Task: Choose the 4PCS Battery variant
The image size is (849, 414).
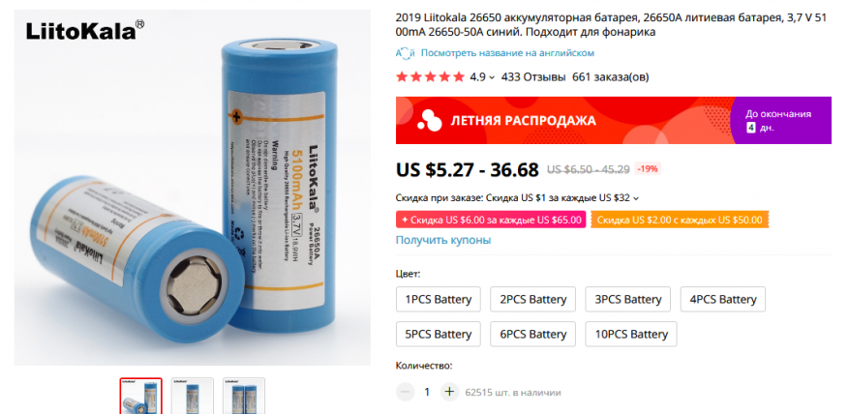Action: point(723,299)
